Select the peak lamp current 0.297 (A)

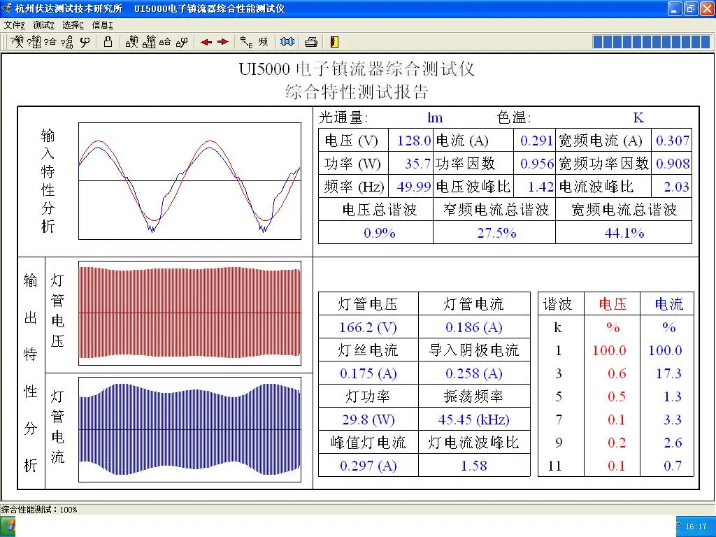[368, 466]
